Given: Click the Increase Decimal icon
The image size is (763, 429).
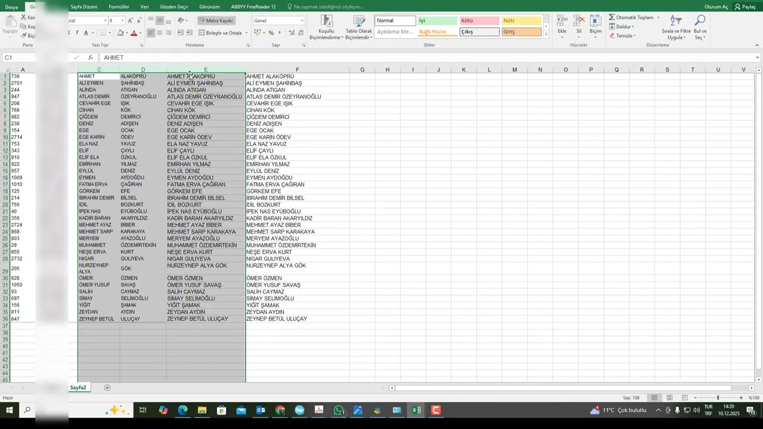Looking at the screenshot, I should [291, 33].
